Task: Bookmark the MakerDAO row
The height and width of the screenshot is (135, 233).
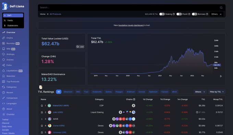Action: point(42,106)
